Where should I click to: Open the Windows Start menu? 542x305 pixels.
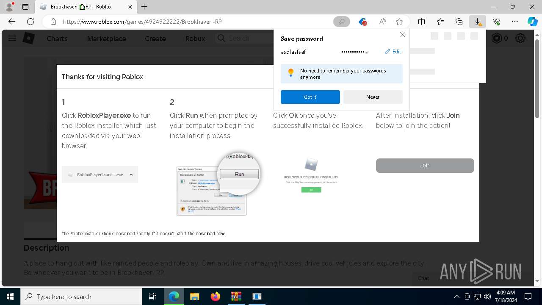10,297
